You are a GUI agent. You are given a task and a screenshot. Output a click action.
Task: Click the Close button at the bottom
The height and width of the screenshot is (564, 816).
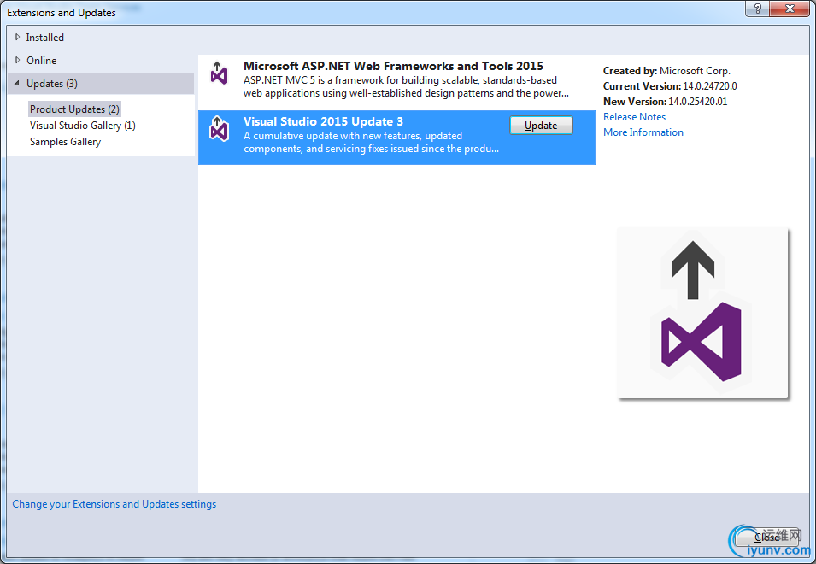tap(766, 537)
